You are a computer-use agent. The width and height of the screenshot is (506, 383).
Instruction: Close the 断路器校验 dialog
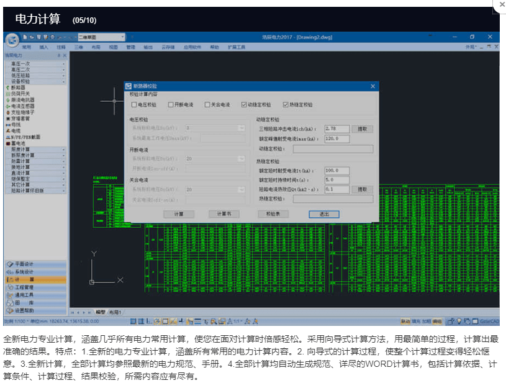[x=373, y=86]
